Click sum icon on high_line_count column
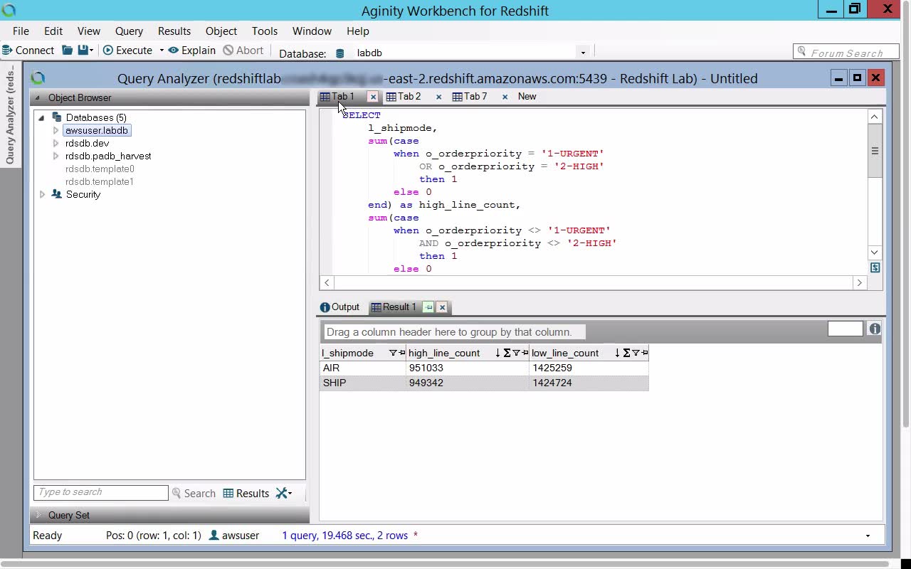911x569 pixels. point(507,353)
